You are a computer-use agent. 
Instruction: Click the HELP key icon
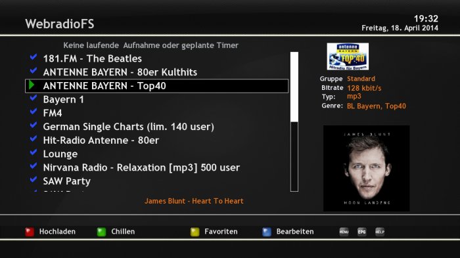[x=380, y=232]
